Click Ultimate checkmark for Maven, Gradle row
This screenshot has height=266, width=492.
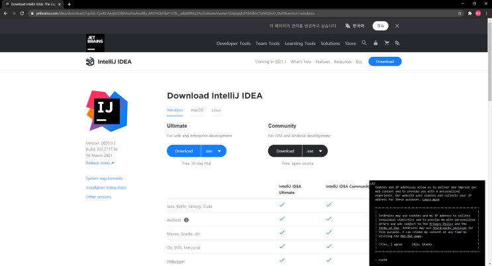(282, 232)
